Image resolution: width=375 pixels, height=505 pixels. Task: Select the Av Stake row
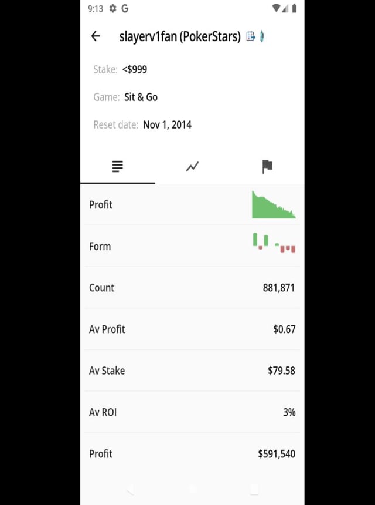coord(192,371)
